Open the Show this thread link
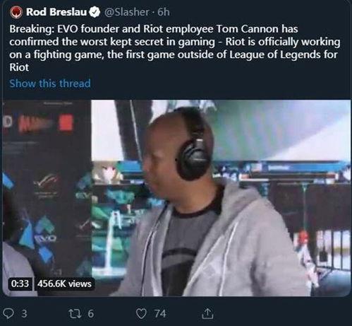 tap(50, 83)
